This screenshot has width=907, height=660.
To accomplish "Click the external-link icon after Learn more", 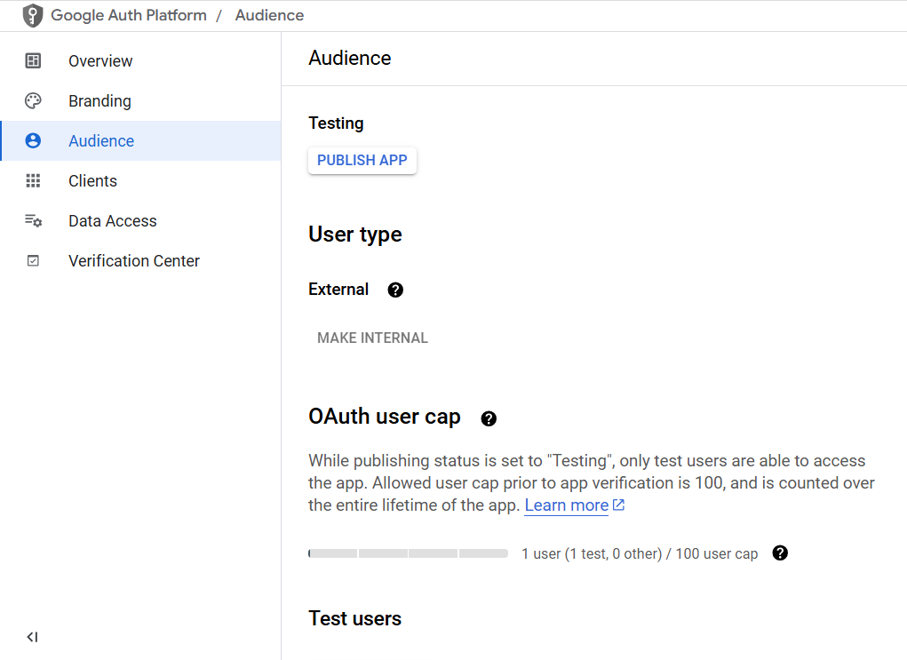I will click(x=619, y=505).
